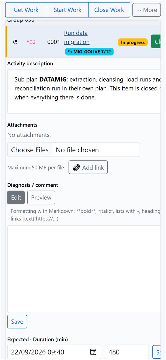This screenshot has height=360, width=166.
Task: Click the Diagnosis comment text area
Action: coord(84,269)
